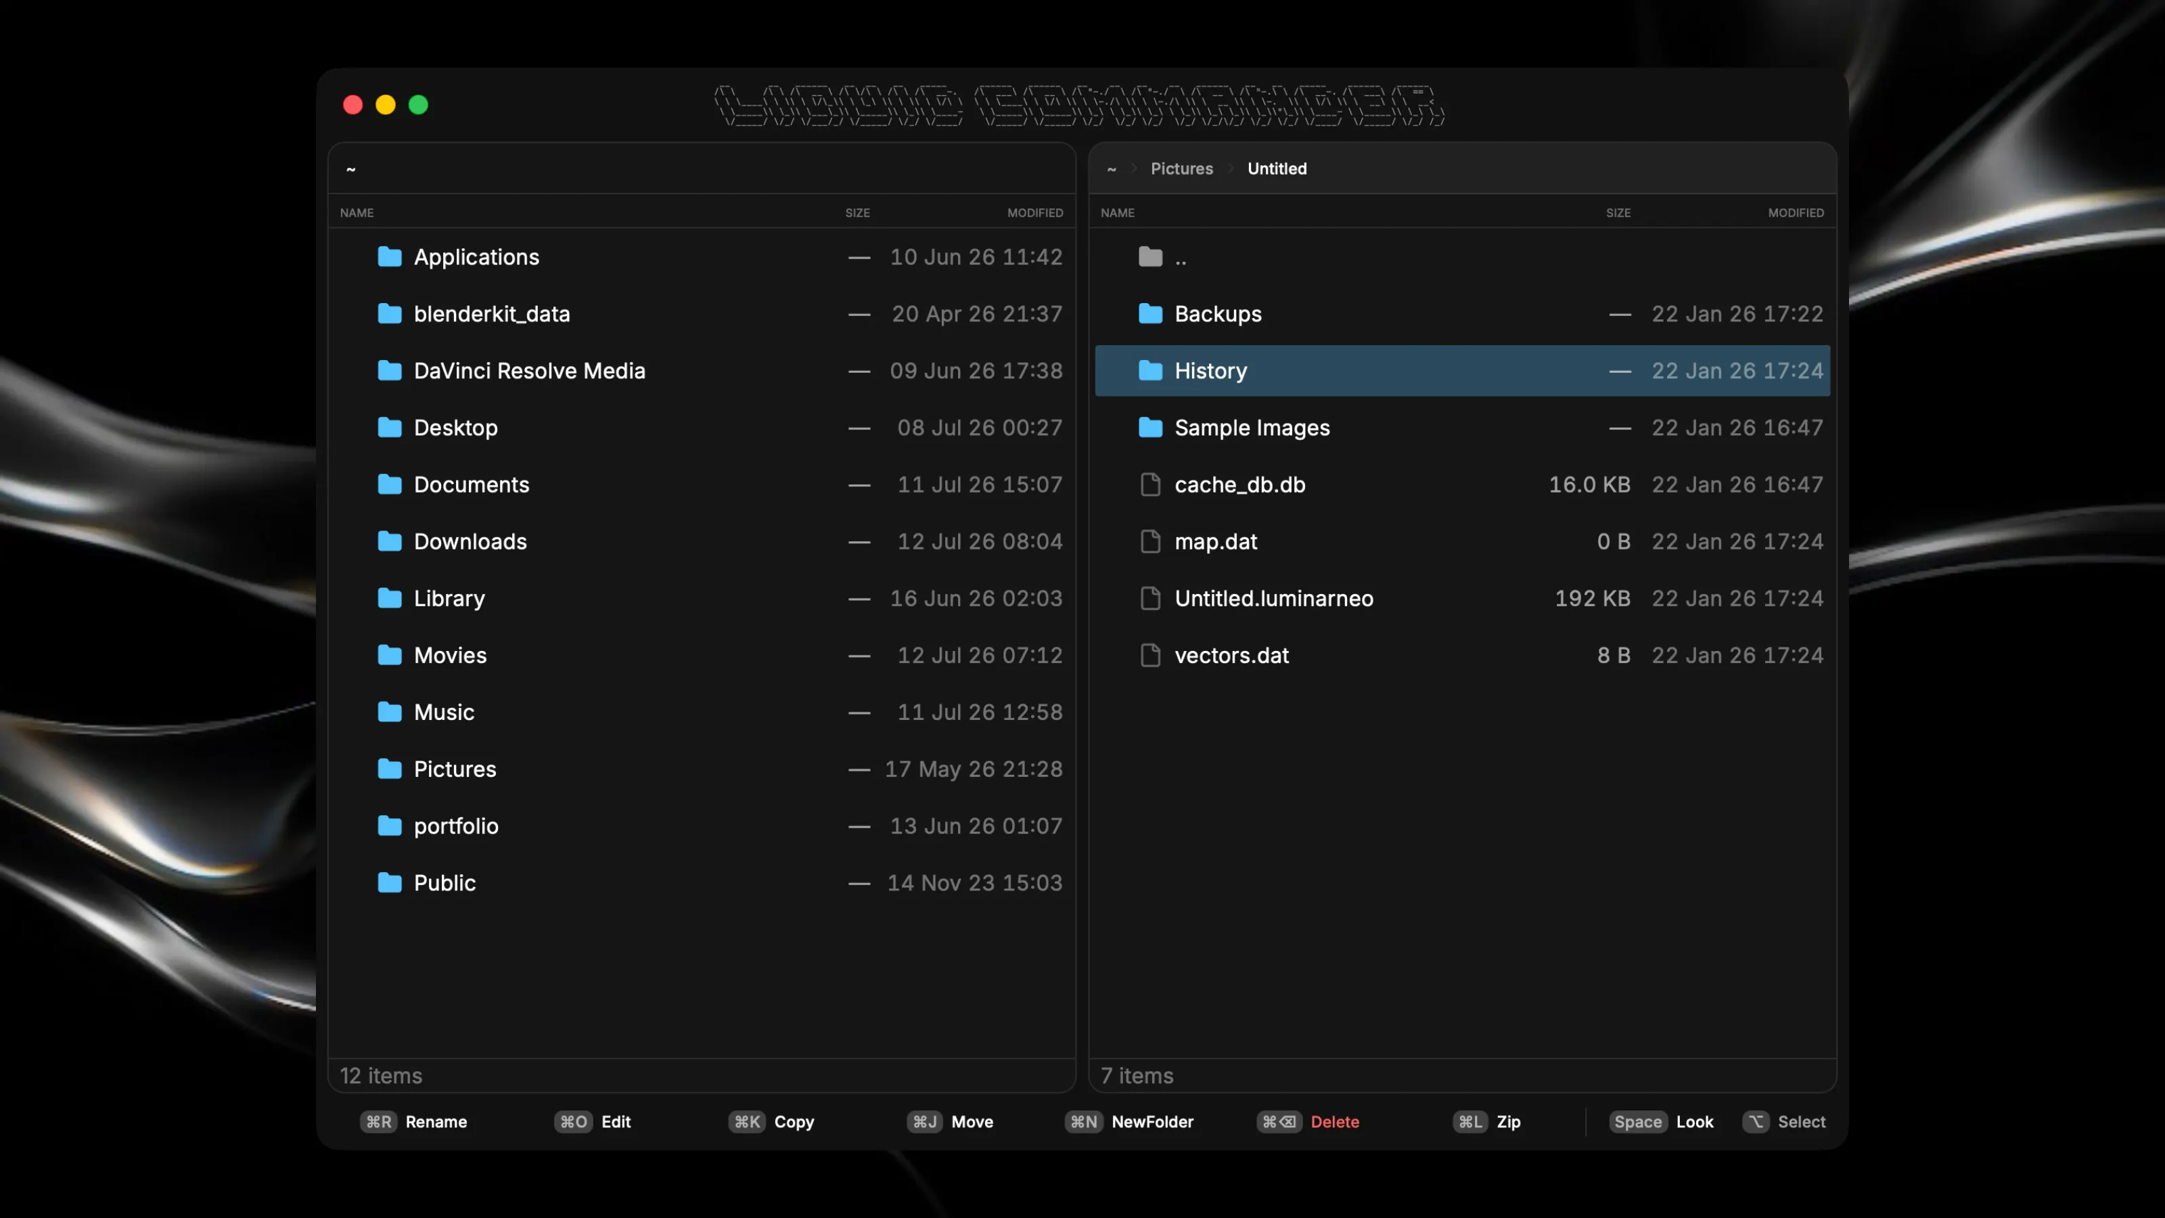
Task: Click the modified date in the Sample Images row
Action: [x=1737, y=427]
